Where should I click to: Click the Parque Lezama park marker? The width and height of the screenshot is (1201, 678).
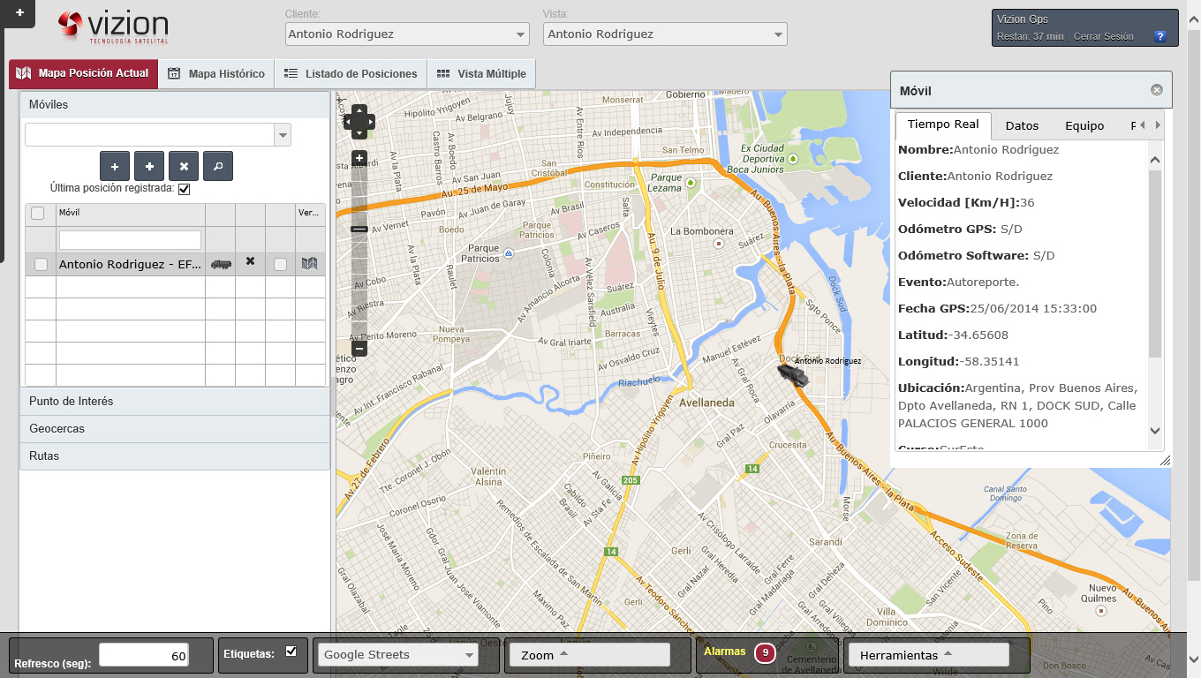(691, 183)
